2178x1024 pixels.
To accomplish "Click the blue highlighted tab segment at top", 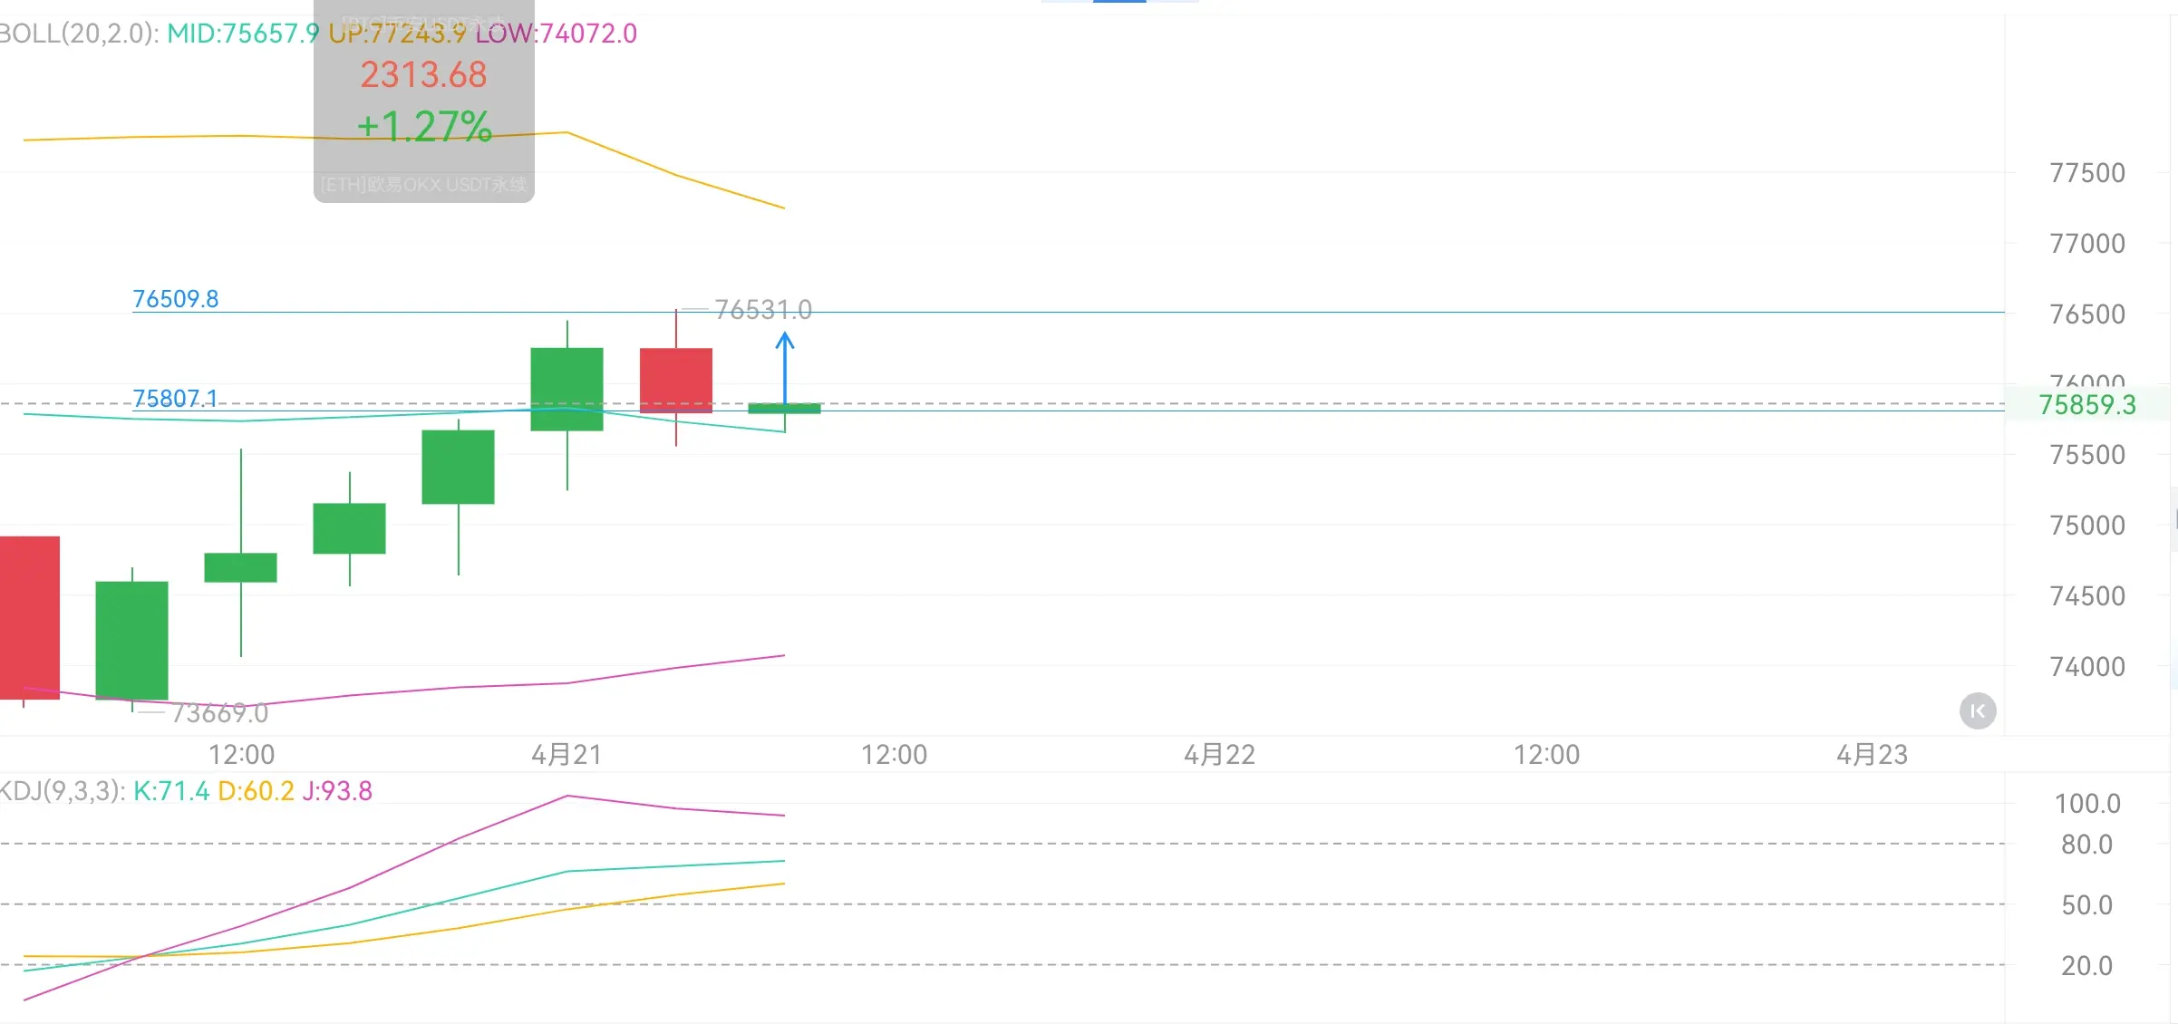I will (1119, 2).
